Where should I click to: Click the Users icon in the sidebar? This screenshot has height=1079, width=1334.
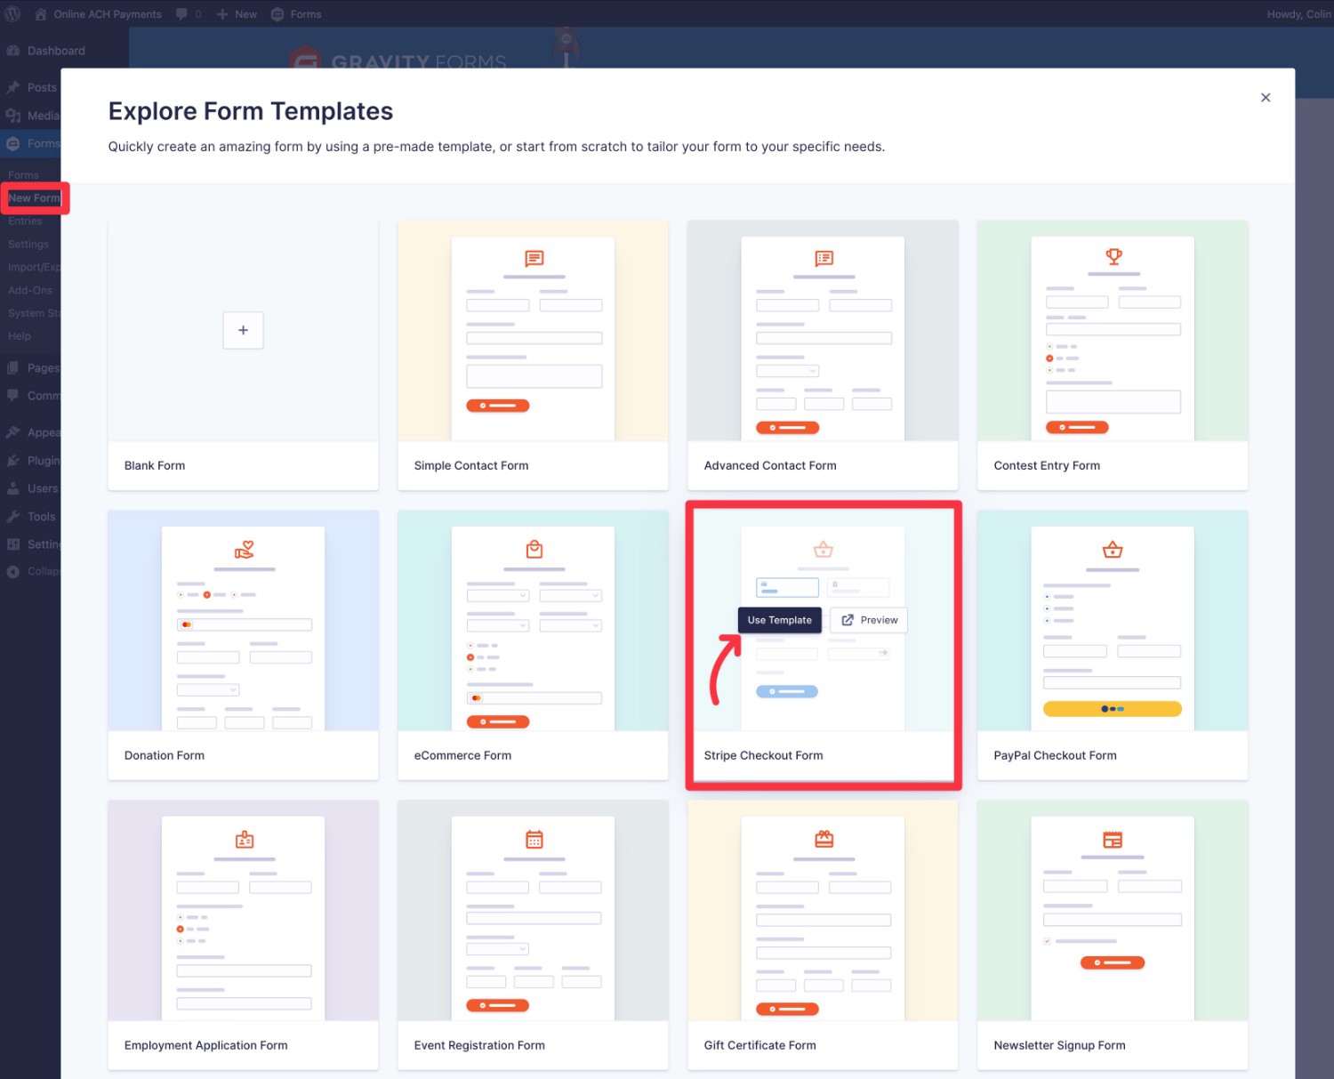(x=12, y=488)
